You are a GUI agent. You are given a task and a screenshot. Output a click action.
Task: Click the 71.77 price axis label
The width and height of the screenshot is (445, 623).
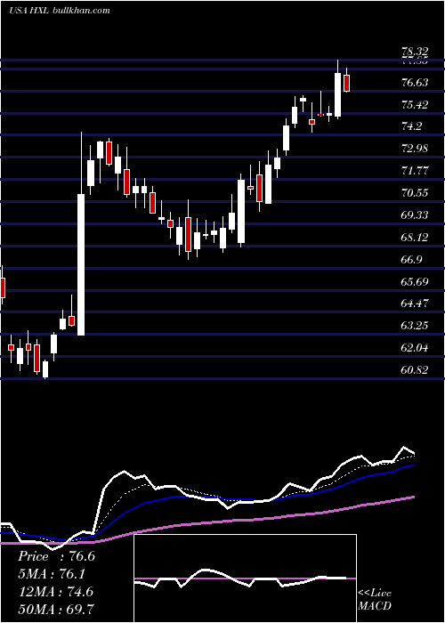[x=415, y=171]
